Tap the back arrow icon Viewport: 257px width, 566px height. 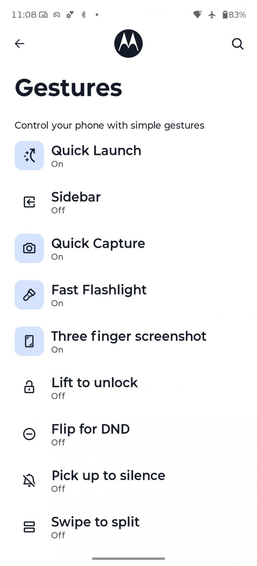pyautogui.click(x=19, y=44)
